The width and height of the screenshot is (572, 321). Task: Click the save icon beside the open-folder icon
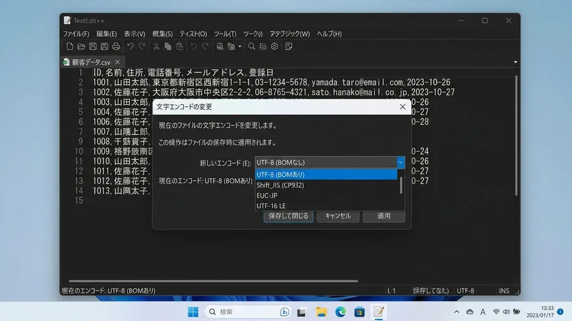pos(93,46)
